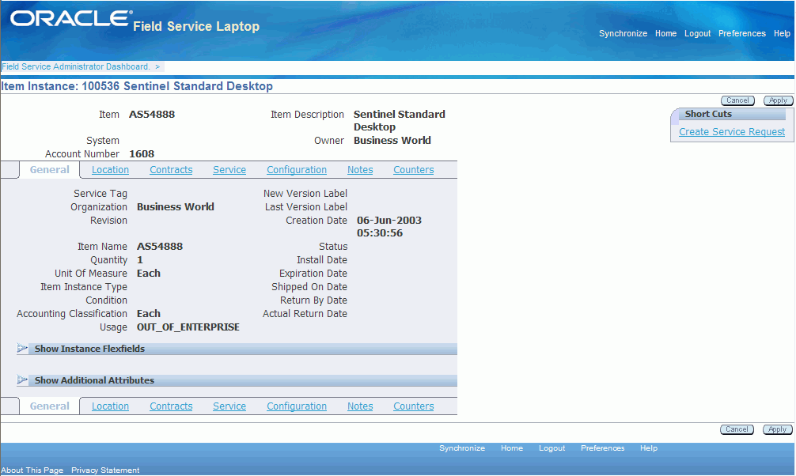
Task: Open the Contracts tab at top
Action: click(171, 170)
